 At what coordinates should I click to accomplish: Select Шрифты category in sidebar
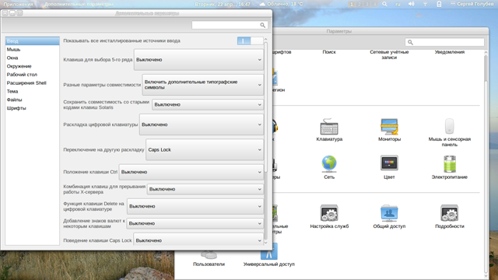(32, 108)
